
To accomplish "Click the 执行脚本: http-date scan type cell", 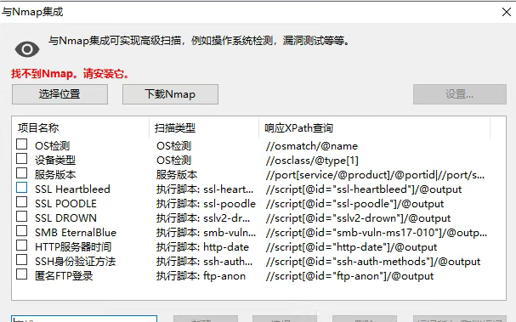I will click(202, 247).
